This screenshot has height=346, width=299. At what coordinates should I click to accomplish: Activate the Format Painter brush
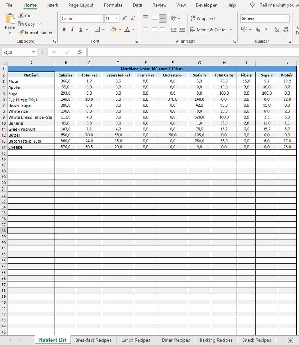coord(21,32)
